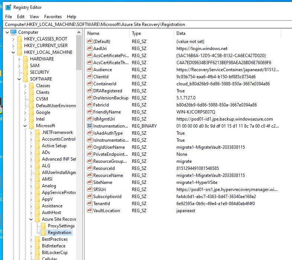The height and width of the screenshot is (260, 292).
Task: Click the registry path address bar
Action: (147, 24)
